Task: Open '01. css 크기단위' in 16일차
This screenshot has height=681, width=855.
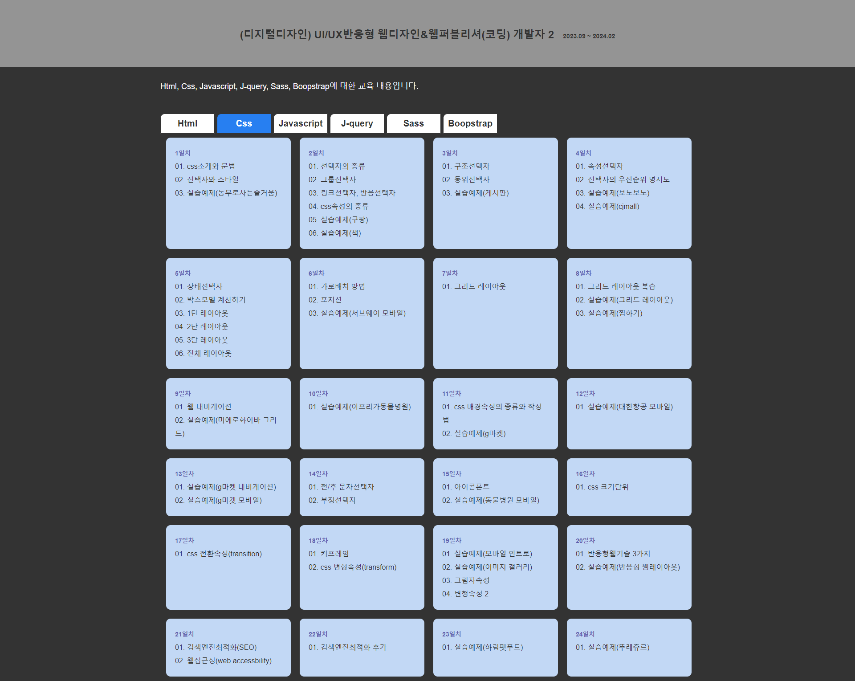Action: point(602,487)
